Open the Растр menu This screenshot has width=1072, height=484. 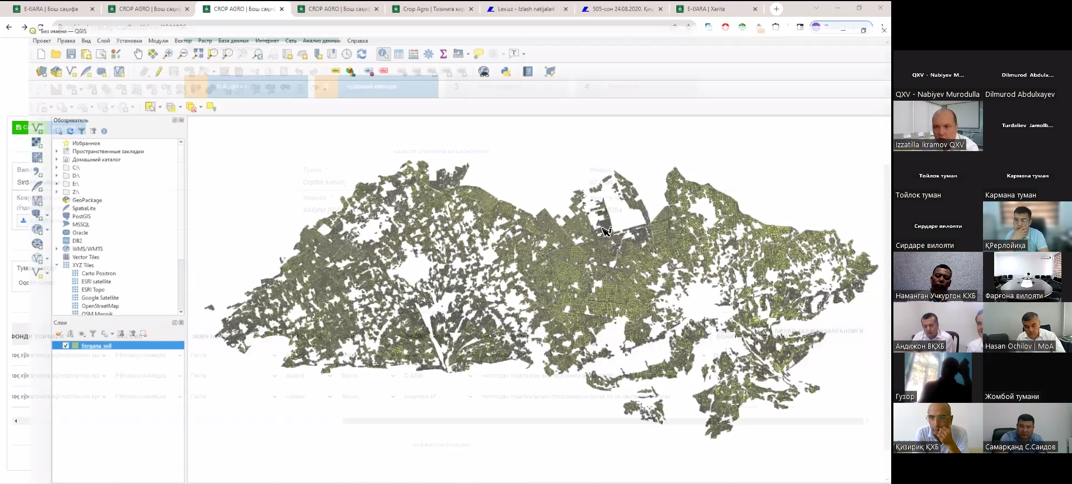tap(205, 41)
